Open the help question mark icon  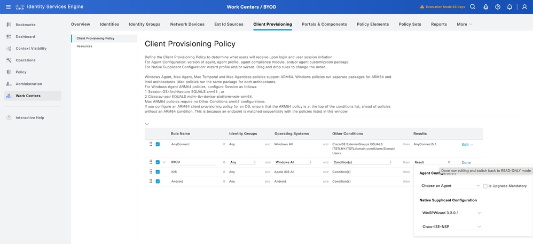498,7
